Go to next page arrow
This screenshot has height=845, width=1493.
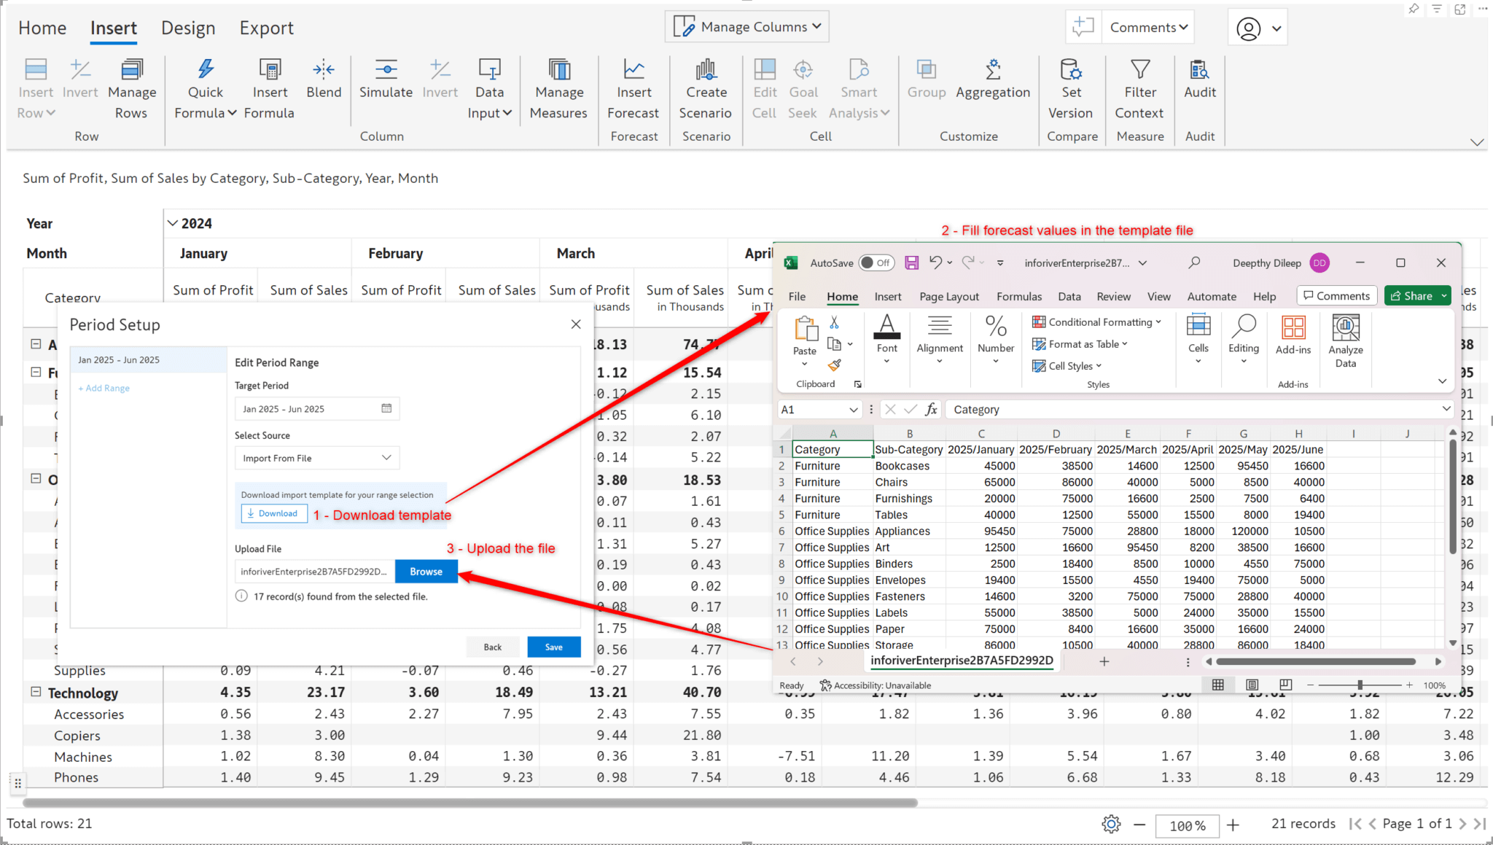pos(1463,824)
